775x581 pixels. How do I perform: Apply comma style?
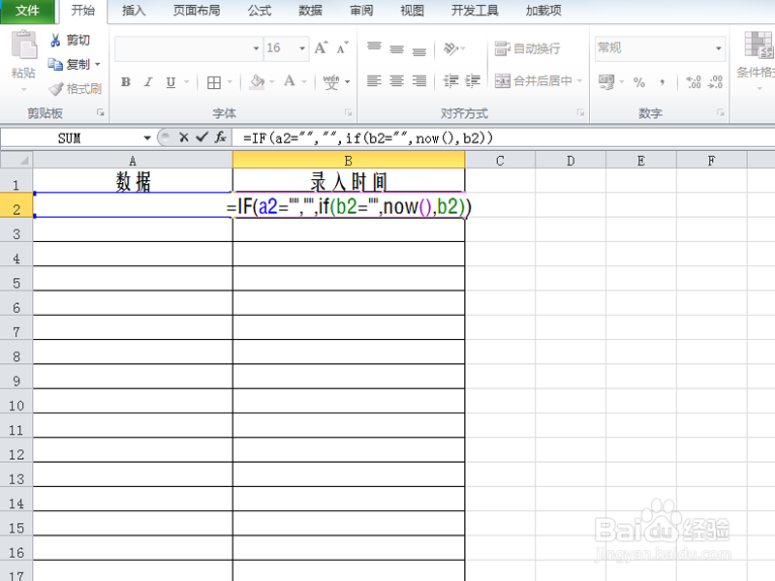663,82
